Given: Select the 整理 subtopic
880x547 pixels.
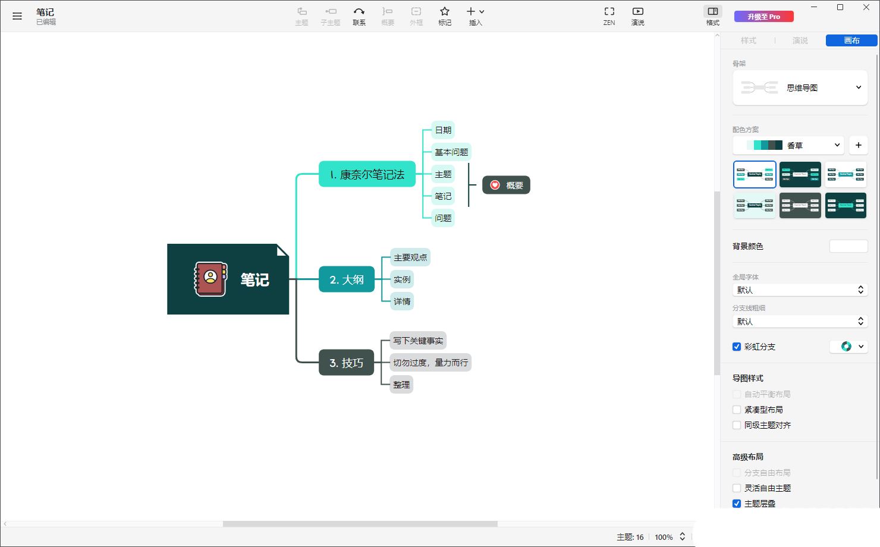Looking at the screenshot, I should [x=401, y=385].
